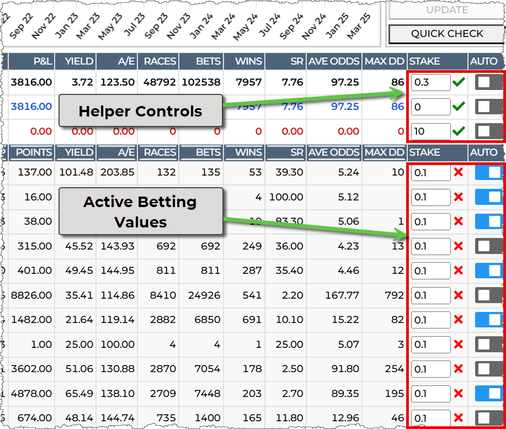Viewport: 506px width, 429px height.
Task: Disable AUTO toggle in 38.00 points row
Action: 488,221
